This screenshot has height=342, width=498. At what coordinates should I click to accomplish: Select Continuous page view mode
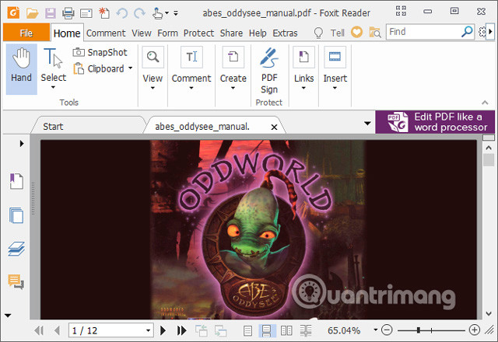coord(266,331)
